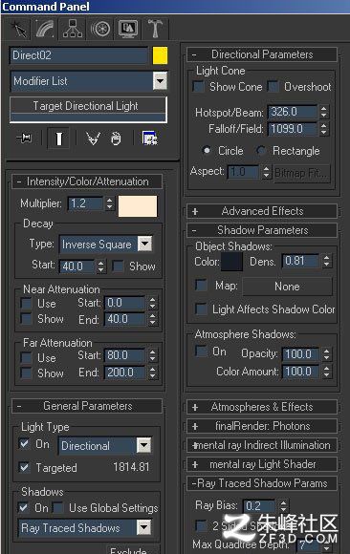Screen dimensions: 350x554
Task: Collapse the Shadow Parameters rollout
Action: (262, 230)
